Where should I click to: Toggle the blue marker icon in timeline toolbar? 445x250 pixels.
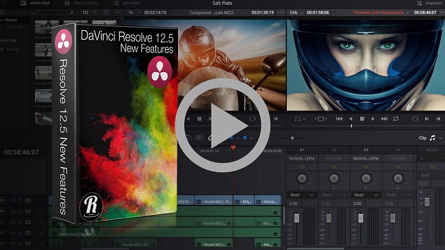pos(244,138)
